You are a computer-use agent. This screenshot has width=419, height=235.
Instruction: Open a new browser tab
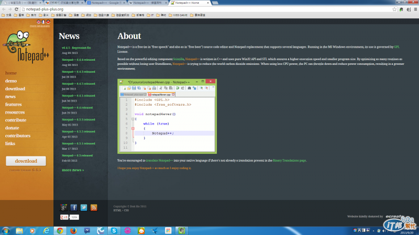(x=215, y=3)
